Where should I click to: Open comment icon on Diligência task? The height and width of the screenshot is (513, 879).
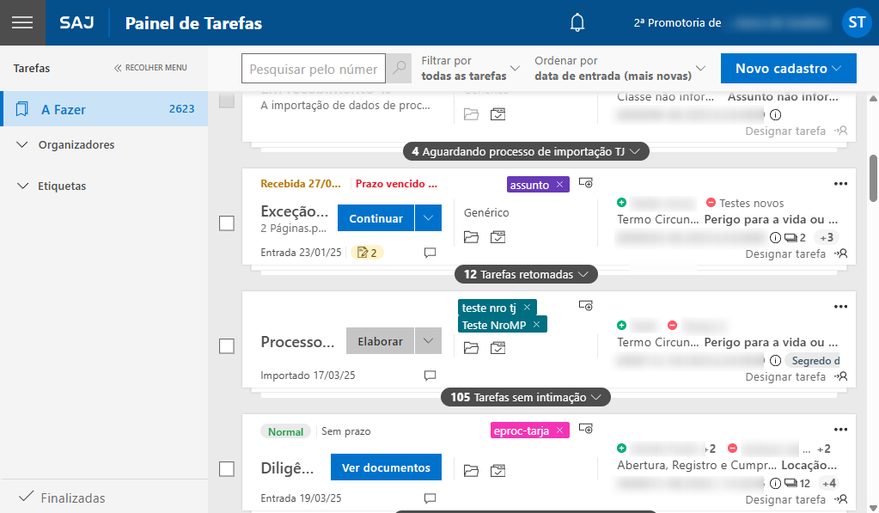[430, 498]
